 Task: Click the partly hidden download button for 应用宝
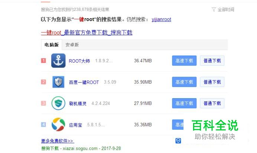(x=178, y=124)
